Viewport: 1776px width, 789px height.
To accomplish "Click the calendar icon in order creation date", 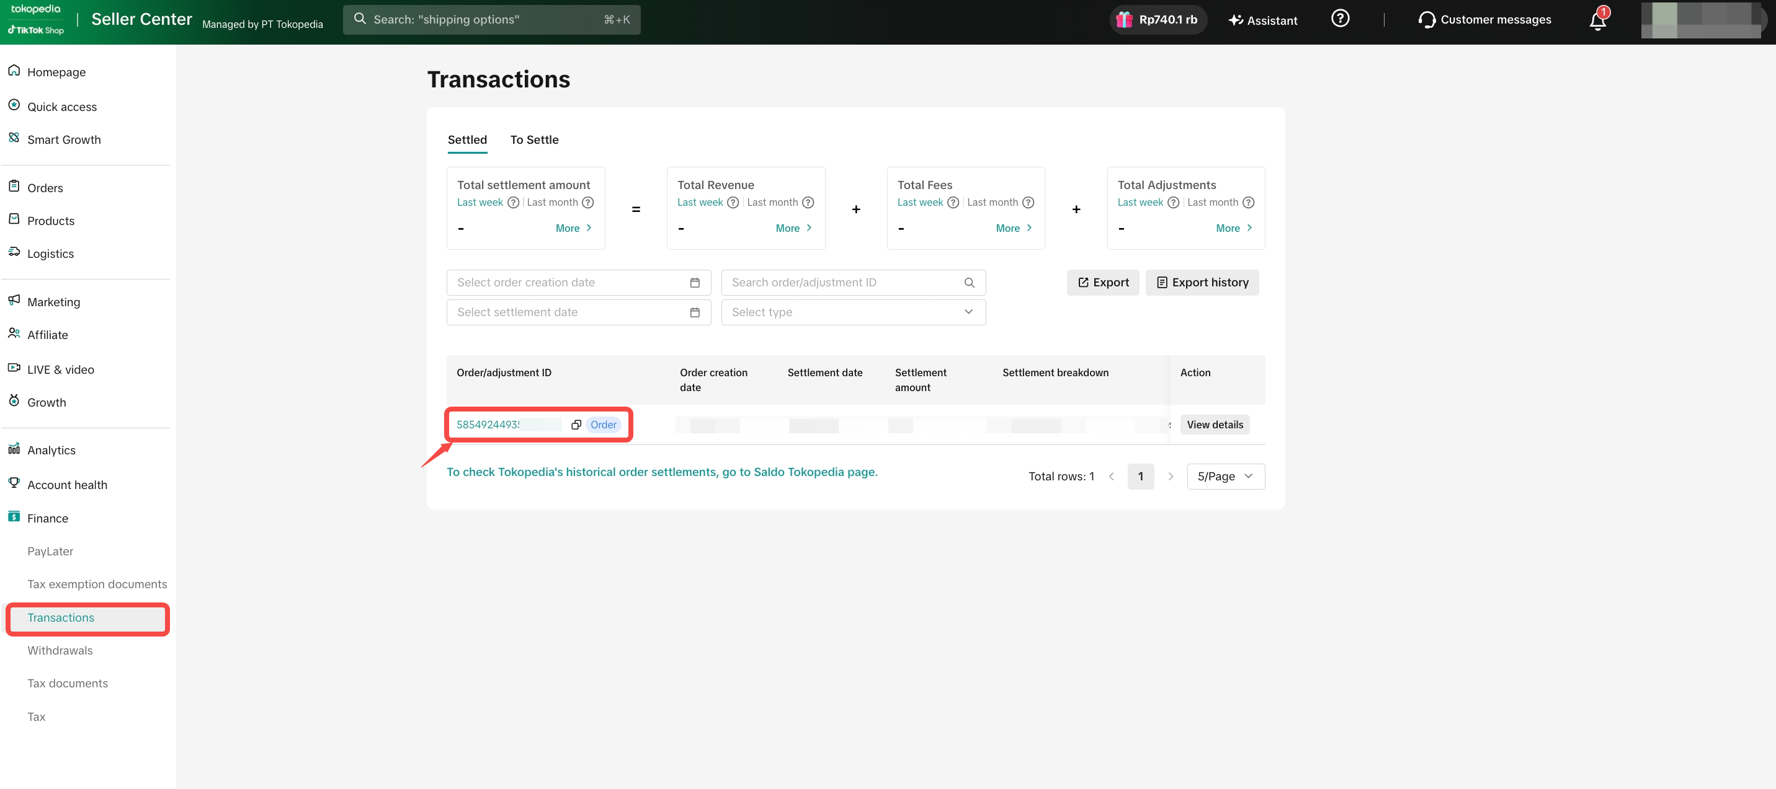I will click(694, 283).
